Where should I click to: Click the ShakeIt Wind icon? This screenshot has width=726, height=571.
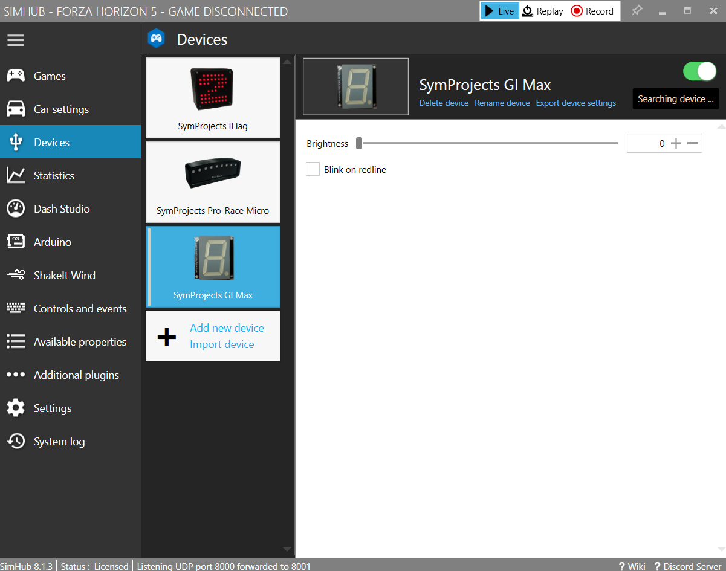coord(16,276)
